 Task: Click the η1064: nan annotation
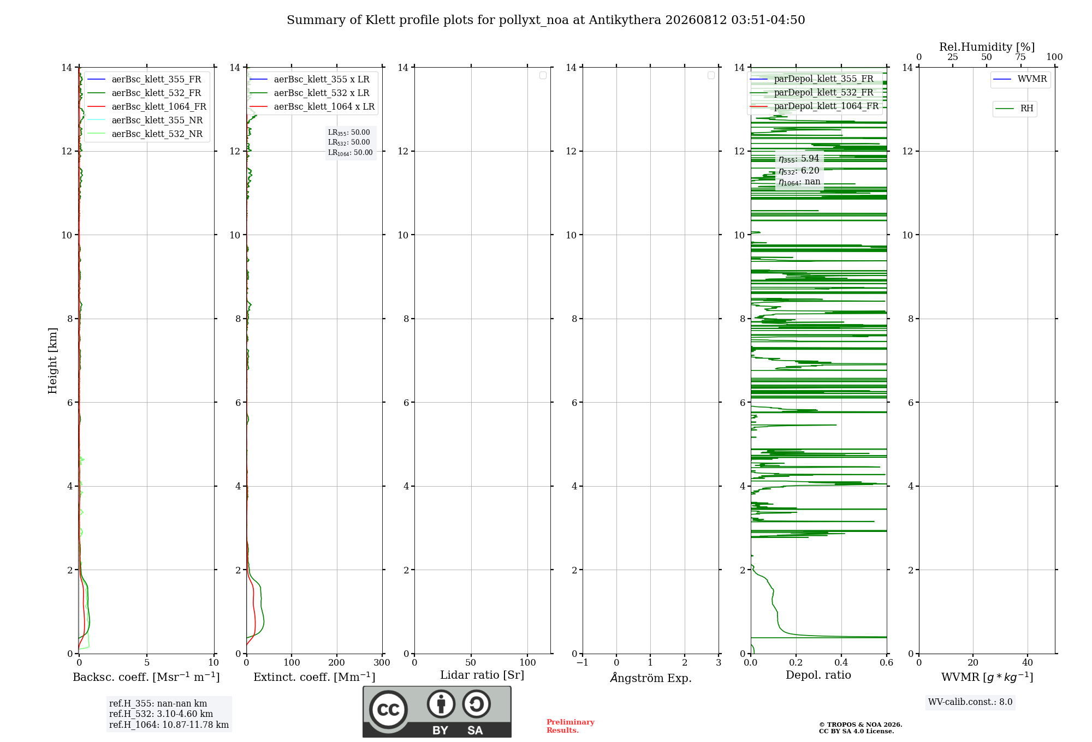tap(799, 182)
